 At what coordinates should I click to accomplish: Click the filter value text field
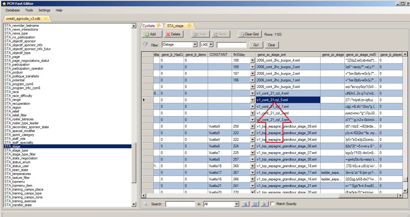coord(231,45)
